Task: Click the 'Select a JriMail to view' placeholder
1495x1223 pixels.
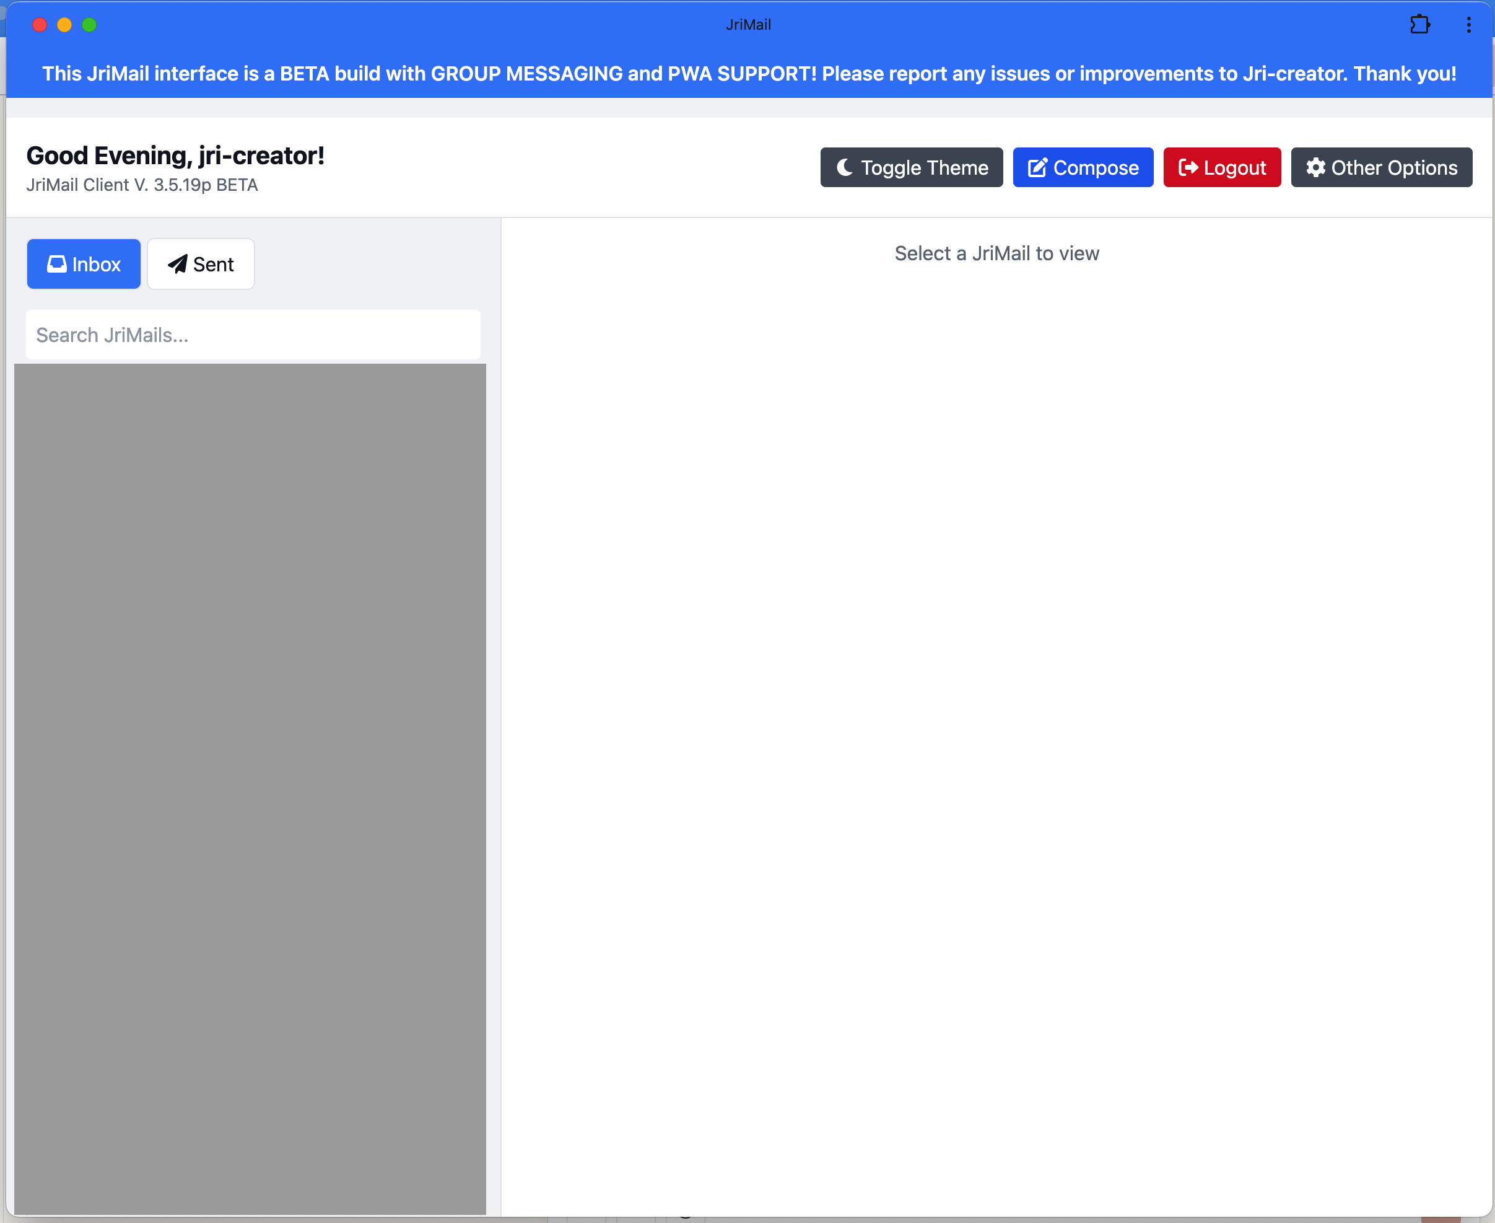Action: (x=996, y=253)
